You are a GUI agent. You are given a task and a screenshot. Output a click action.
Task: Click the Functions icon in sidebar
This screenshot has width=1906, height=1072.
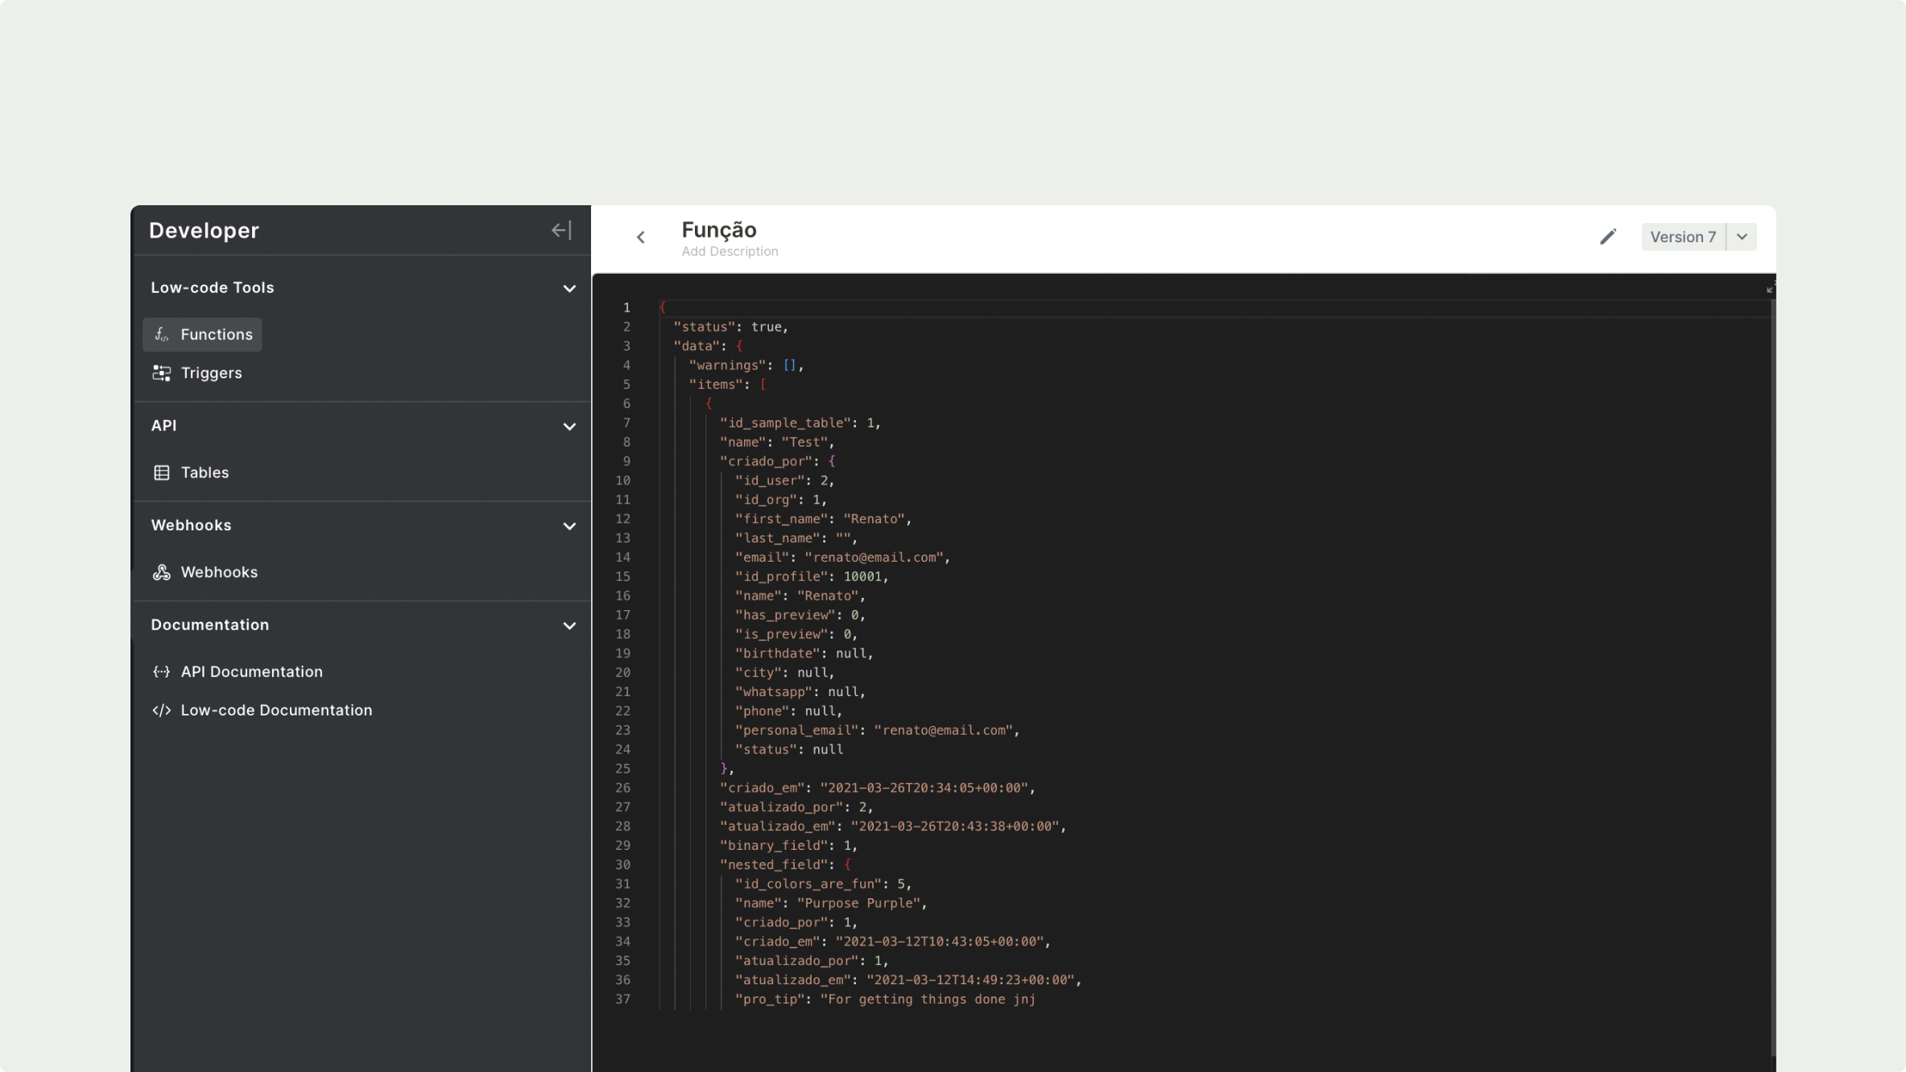162,335
